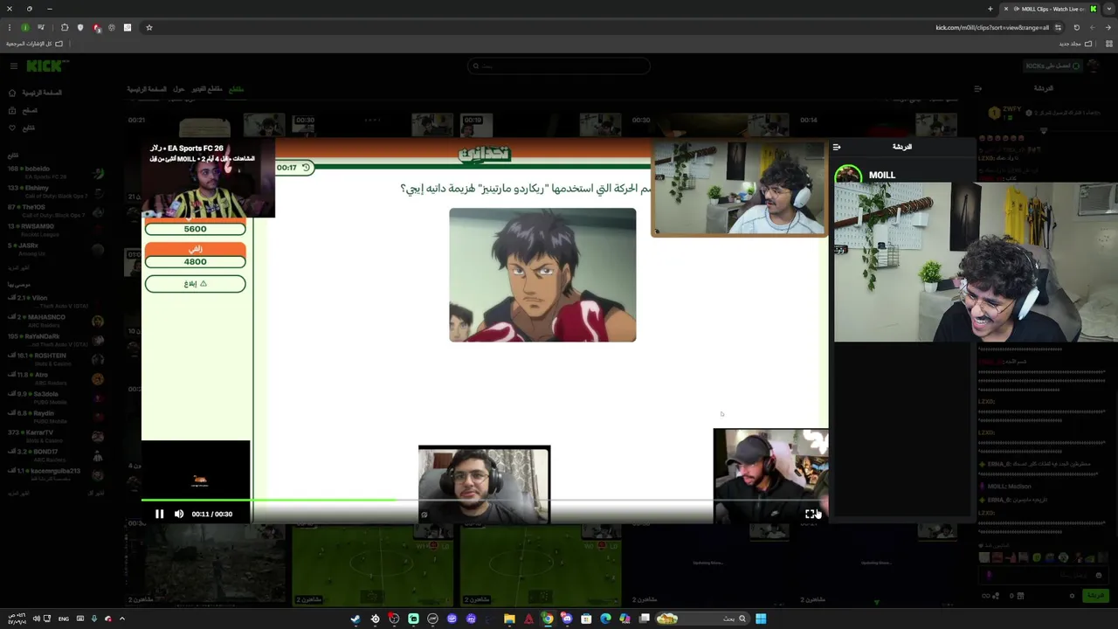Go to the KICK logo home
1118x629 pixels.
pos(47,66)
